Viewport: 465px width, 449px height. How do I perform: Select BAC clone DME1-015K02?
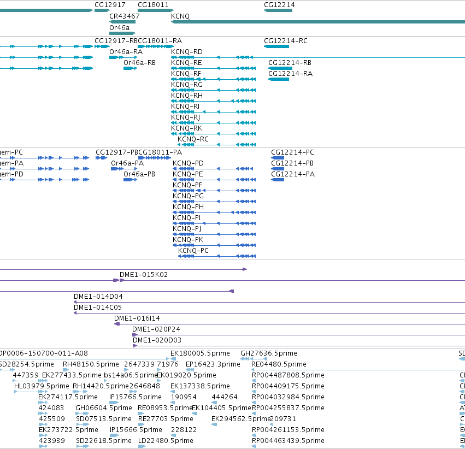click(x=144, y=274)
